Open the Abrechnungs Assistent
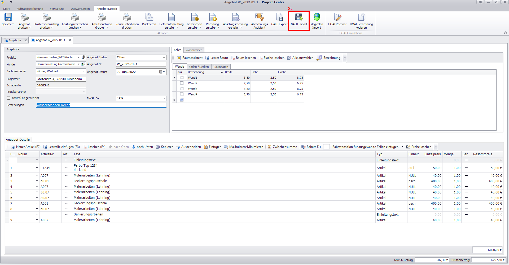 tap(259, 17)
